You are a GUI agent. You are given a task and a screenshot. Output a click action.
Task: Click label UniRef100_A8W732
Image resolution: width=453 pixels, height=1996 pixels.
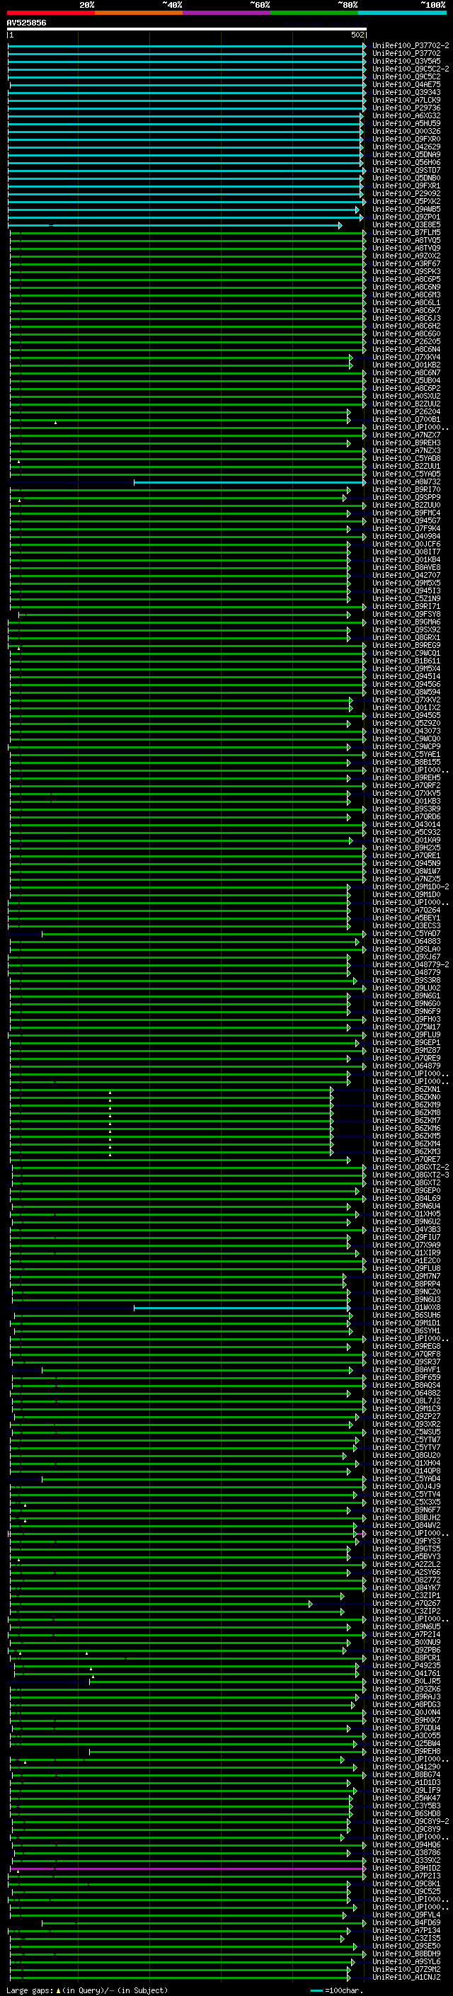(x=406, y=482)
